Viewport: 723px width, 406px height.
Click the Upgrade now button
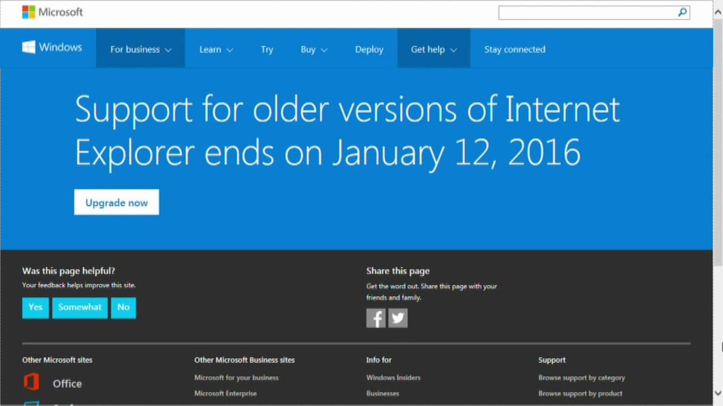click(116, 202)
